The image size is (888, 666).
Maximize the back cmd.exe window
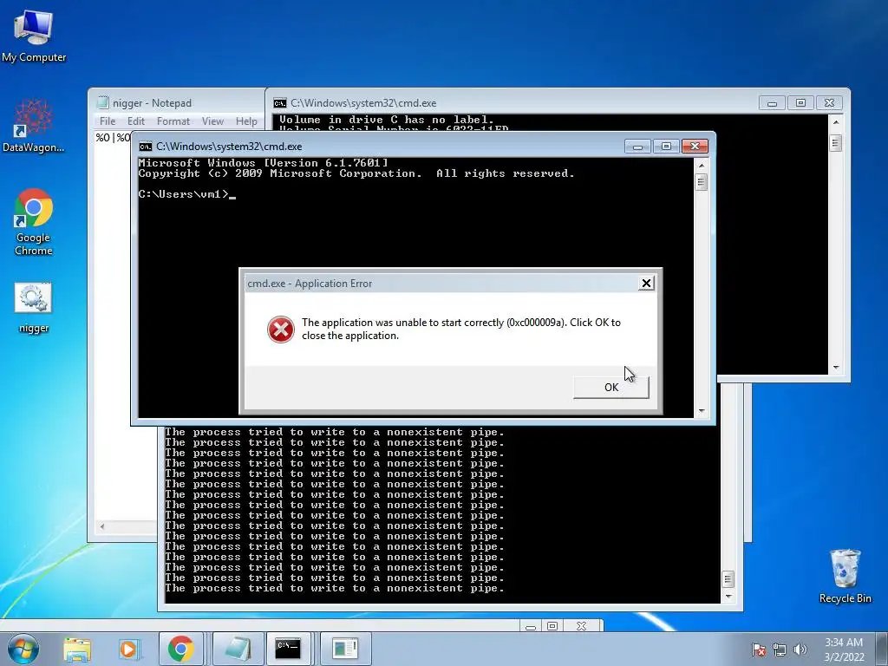pos(800,103)
